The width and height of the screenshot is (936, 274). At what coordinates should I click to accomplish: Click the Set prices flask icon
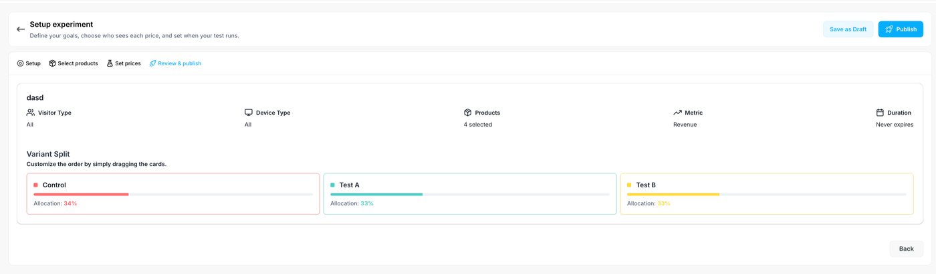pyautogui.click(x=110, y=63)
